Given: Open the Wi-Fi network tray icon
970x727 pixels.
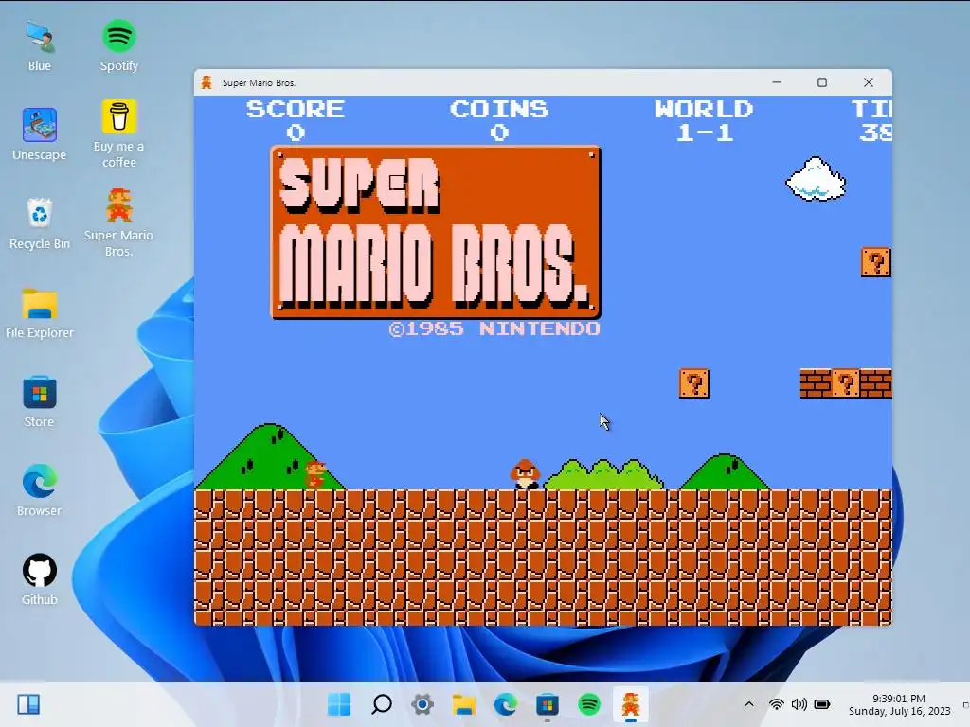Looking at the screenshot, I should click(x=776, y=704).
